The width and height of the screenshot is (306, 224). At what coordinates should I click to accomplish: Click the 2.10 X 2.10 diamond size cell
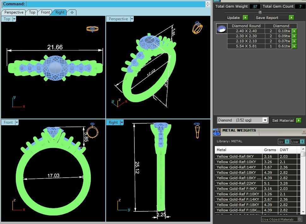(246, 41)
